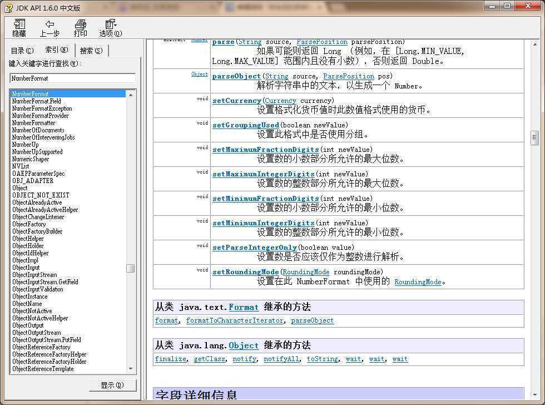Select ObjectInputStream.GetField in the index list
This screenshot has width=545, height=405.
pyautogui.click(x=45, y=282)
